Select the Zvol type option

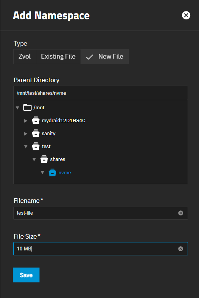(x=25, y=57)
